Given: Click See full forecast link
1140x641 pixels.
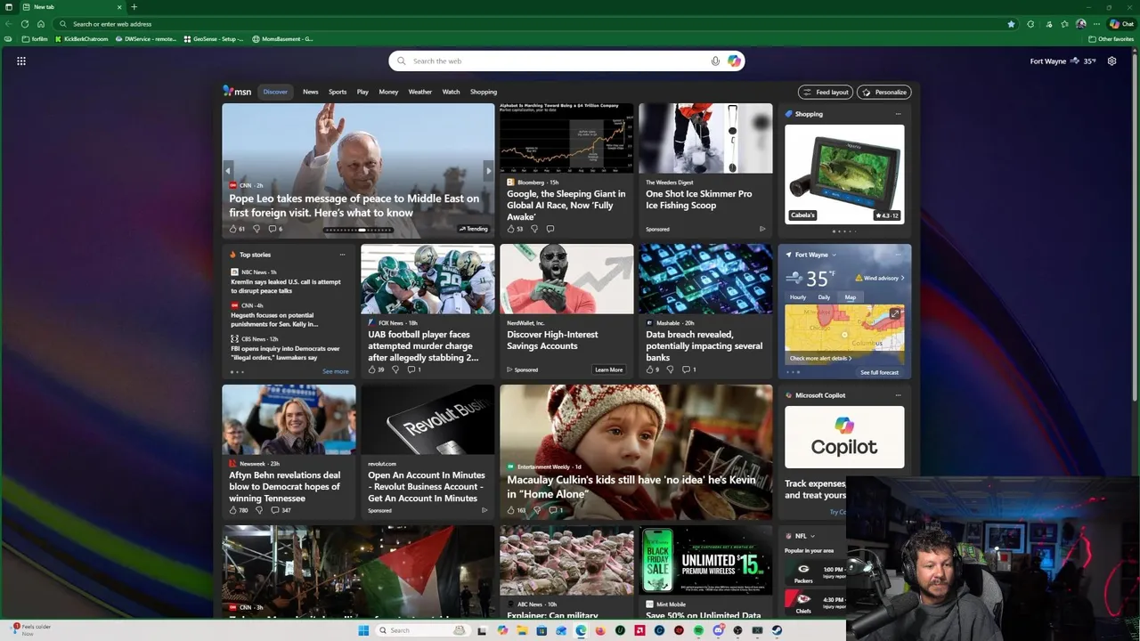Looking at the screenshot, I should coord(880,372).
